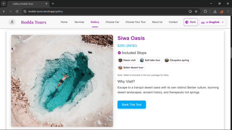The height and width of the screenshot is (130, 232).
Task: Go back to the previous page
Action: pyautogui.click(x=4, y=11)
